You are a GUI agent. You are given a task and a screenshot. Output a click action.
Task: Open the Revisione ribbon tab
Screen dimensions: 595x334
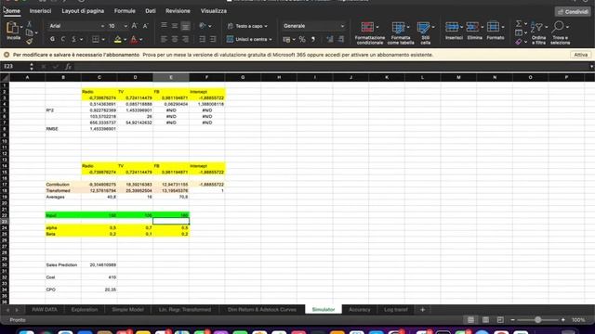click(x=178, y=11)
